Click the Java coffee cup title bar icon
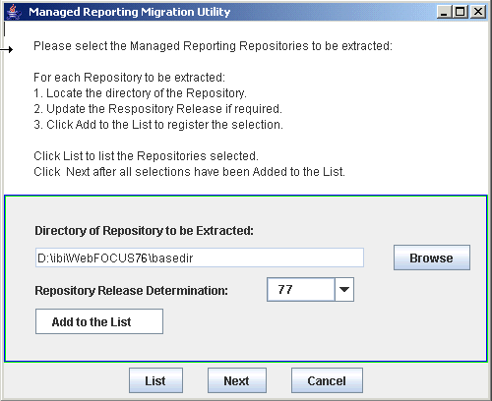 click(x=14, y=12)
